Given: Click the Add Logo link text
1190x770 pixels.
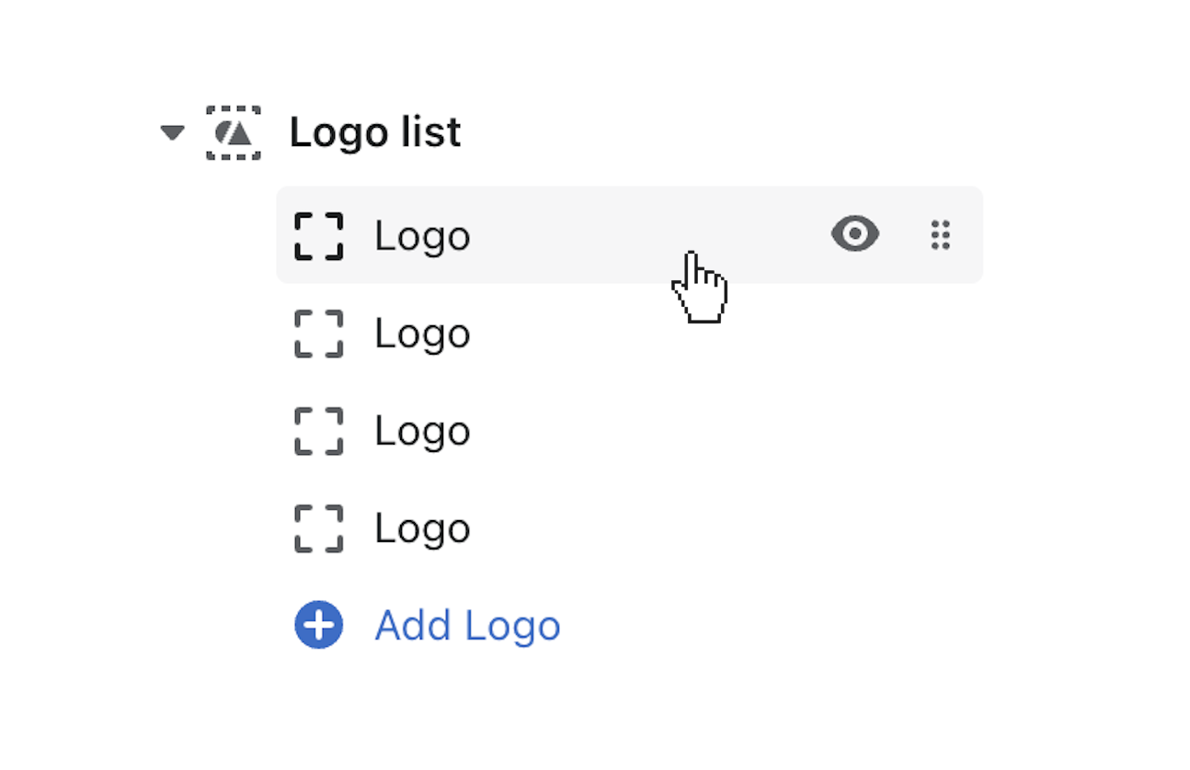Looking at the screenshot, I should [467, 626].
